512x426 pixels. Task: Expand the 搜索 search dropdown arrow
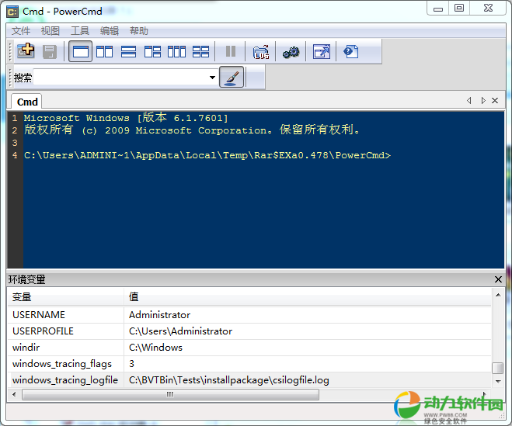212,78
